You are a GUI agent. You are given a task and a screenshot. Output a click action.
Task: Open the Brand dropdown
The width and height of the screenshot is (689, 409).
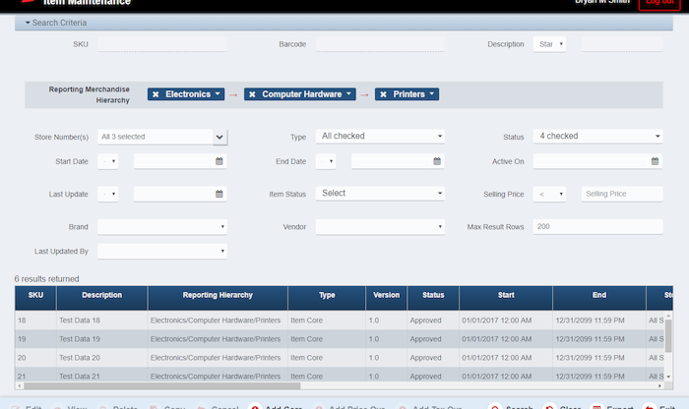tap(162, 226)
